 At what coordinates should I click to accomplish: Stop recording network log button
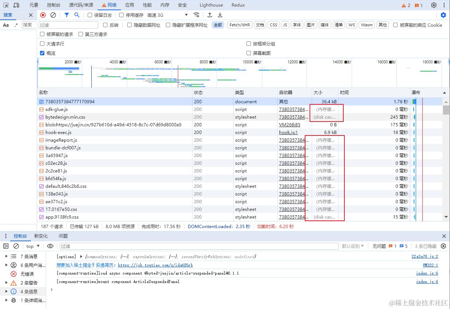[43, 15]
